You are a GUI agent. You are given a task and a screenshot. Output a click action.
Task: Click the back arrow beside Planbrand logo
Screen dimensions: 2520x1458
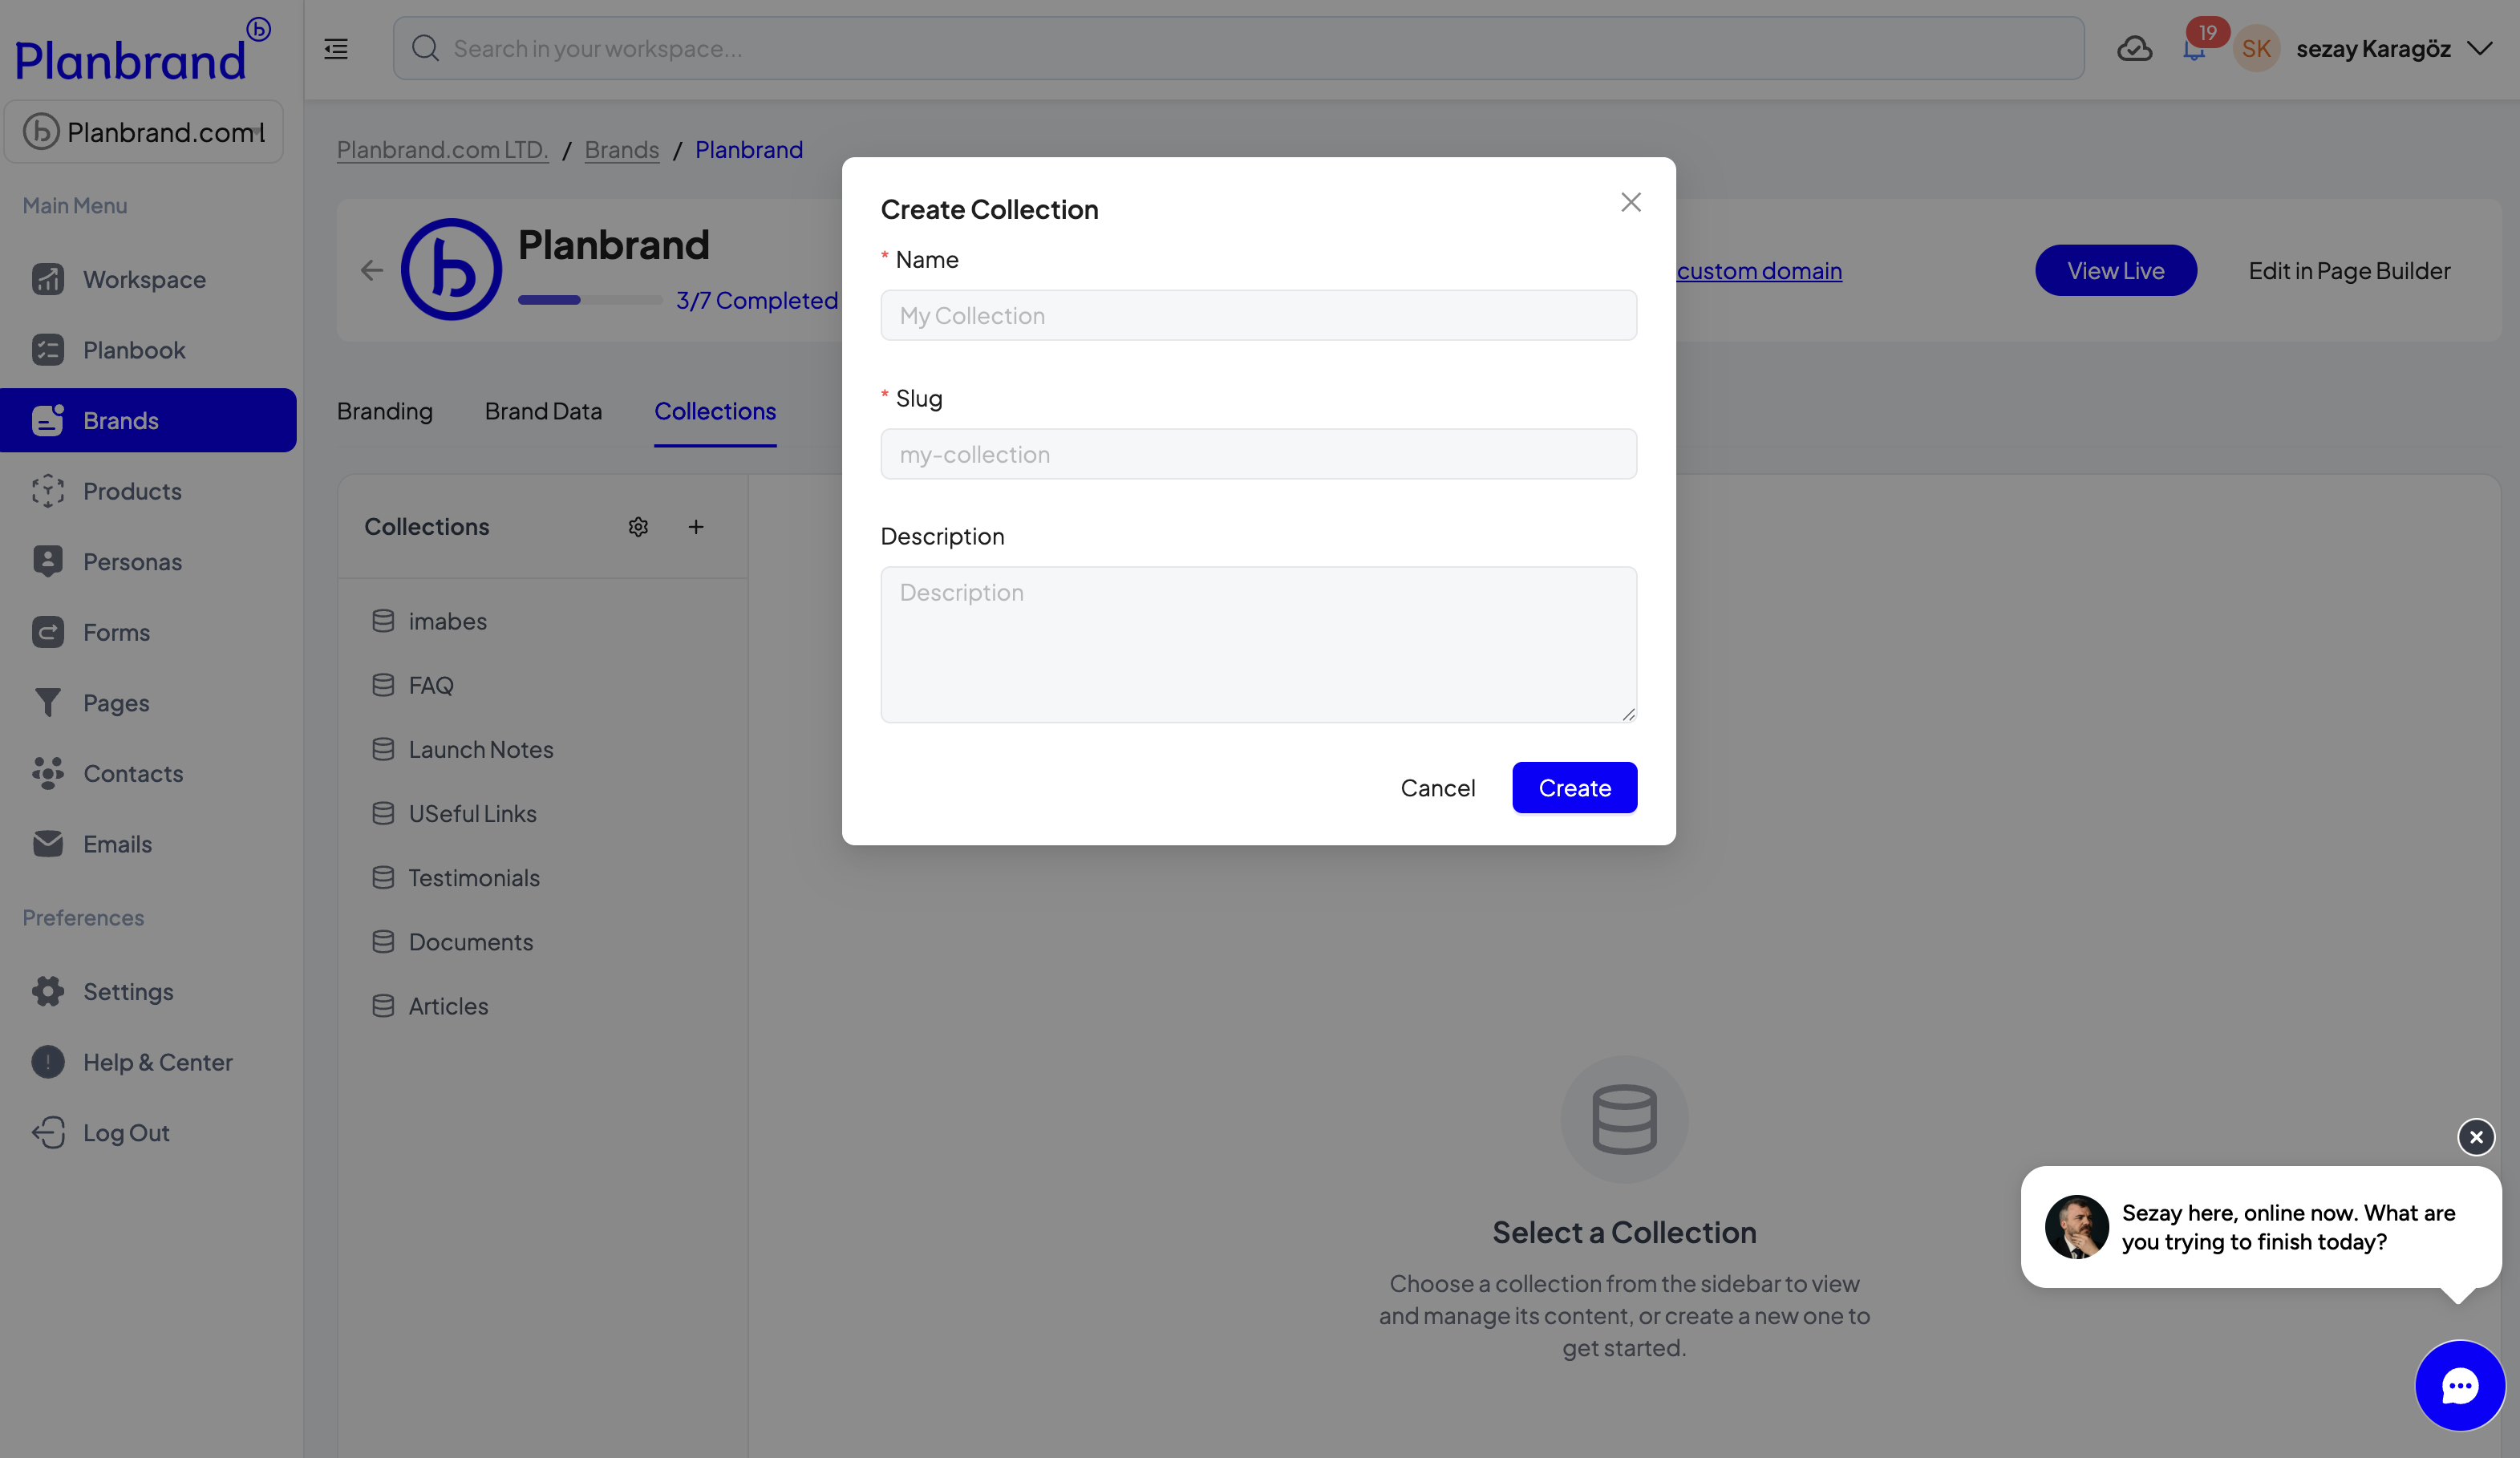click(x=371, y=270)
